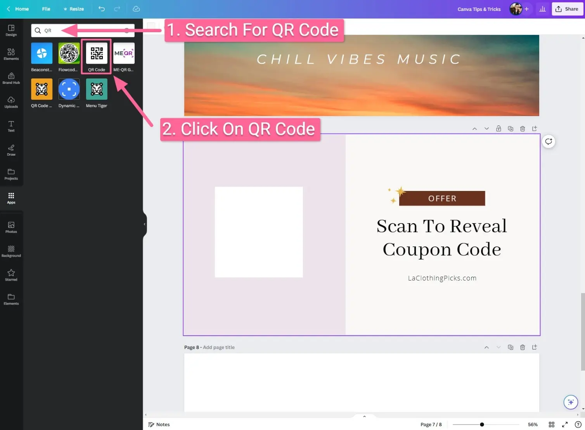Undo the last action

pos(102,9)
